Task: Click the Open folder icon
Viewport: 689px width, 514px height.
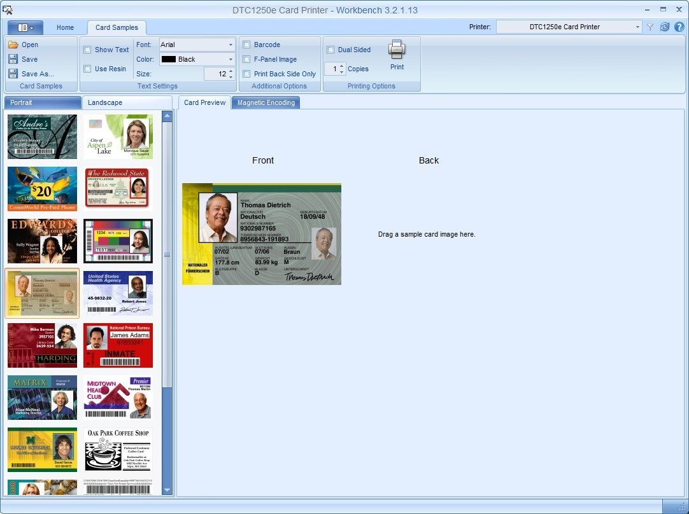Action: [x=13, y=45]
